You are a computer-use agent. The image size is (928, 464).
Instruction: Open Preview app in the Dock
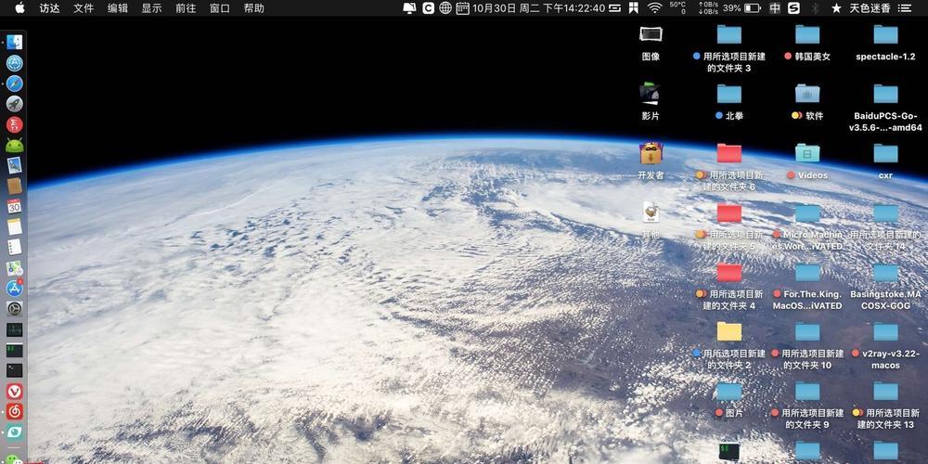tap(14, 166)
